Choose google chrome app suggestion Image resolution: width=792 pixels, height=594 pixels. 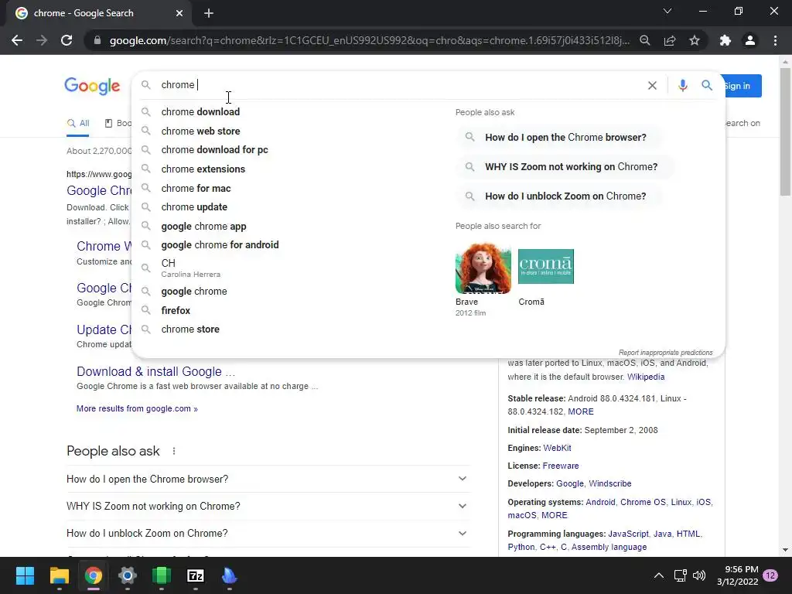pos(203,227)
